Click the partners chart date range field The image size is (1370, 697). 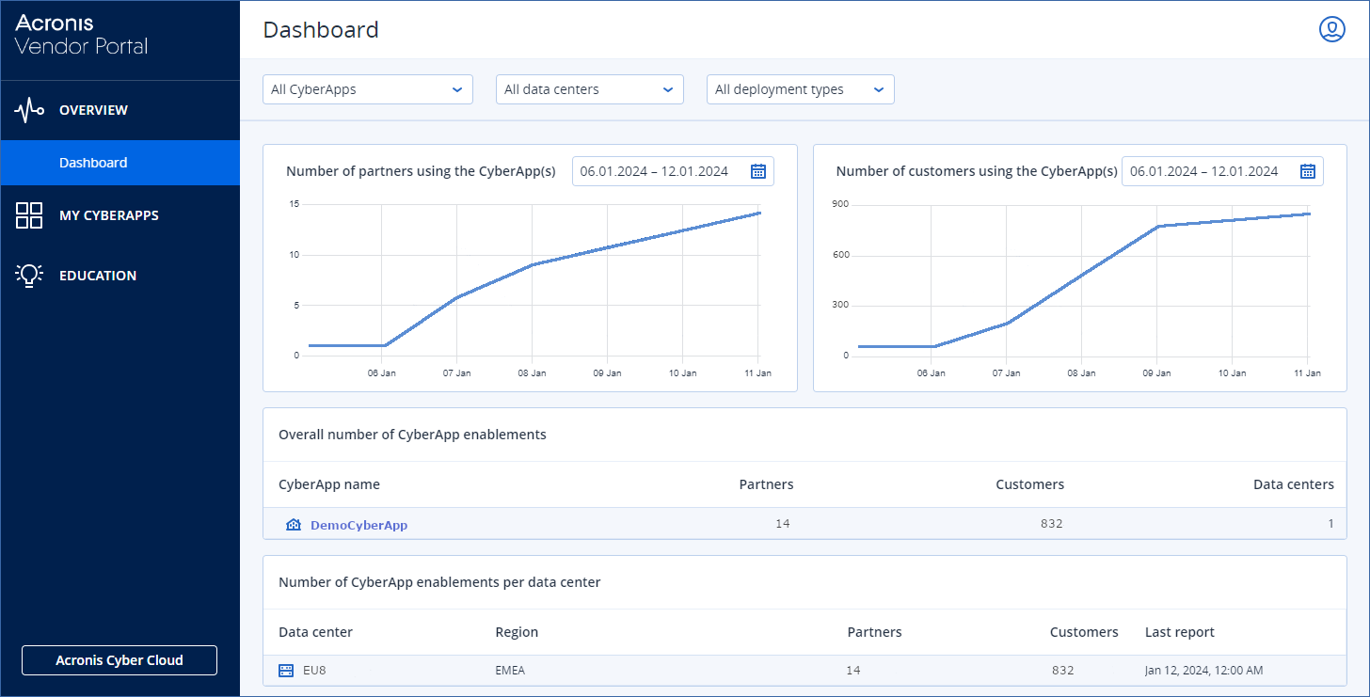[673, 171]
